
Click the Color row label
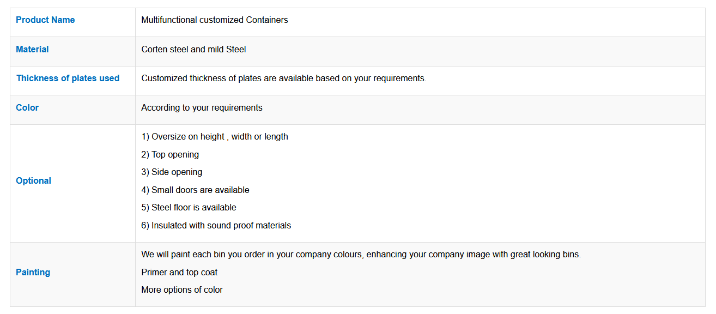(27, 108)
